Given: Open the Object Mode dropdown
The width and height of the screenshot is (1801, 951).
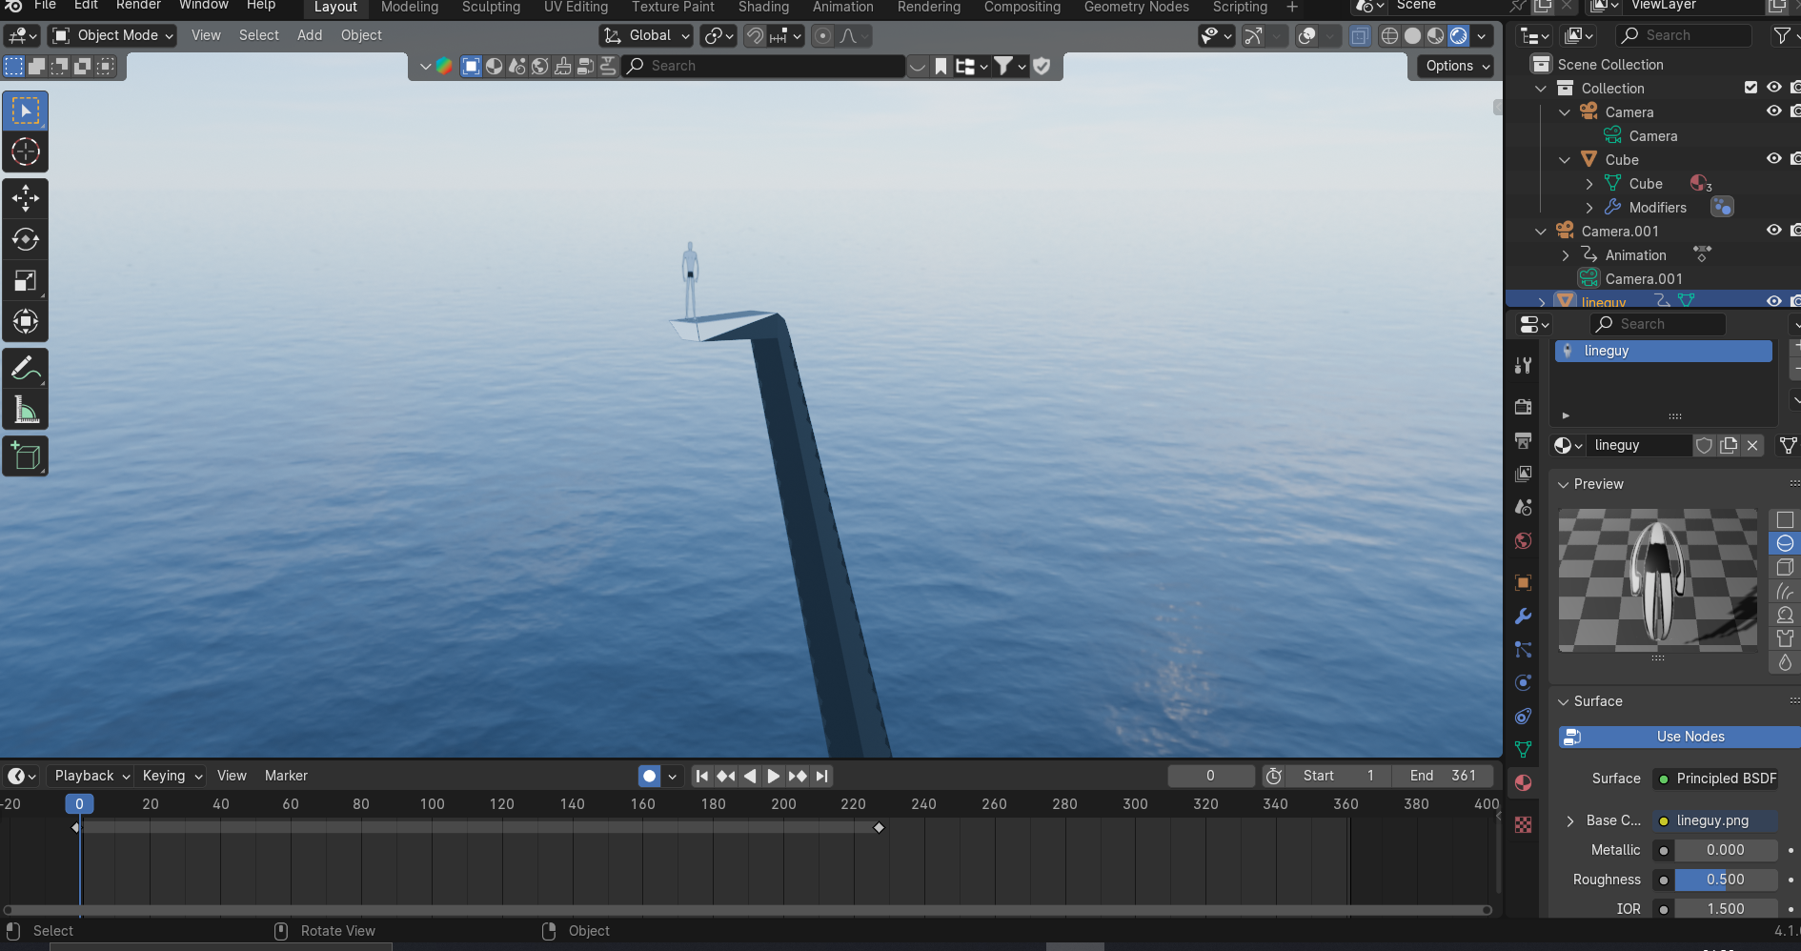Looking at the screenshot, I should tap(113, 35).
